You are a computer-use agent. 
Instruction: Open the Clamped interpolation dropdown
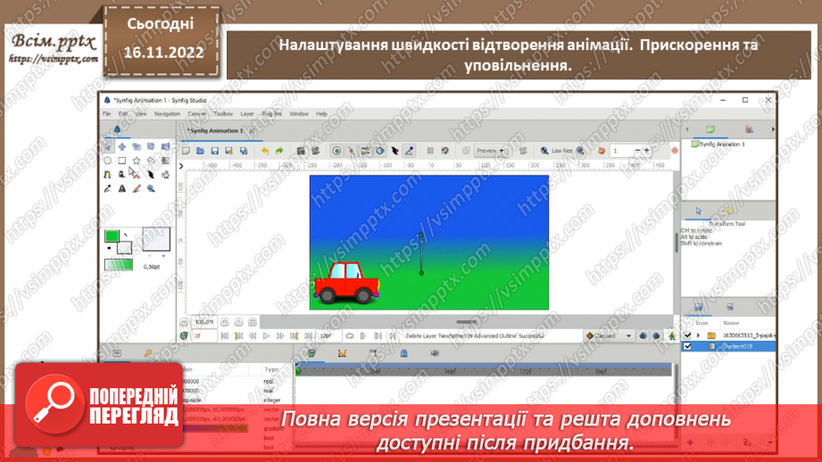point(609,335)
